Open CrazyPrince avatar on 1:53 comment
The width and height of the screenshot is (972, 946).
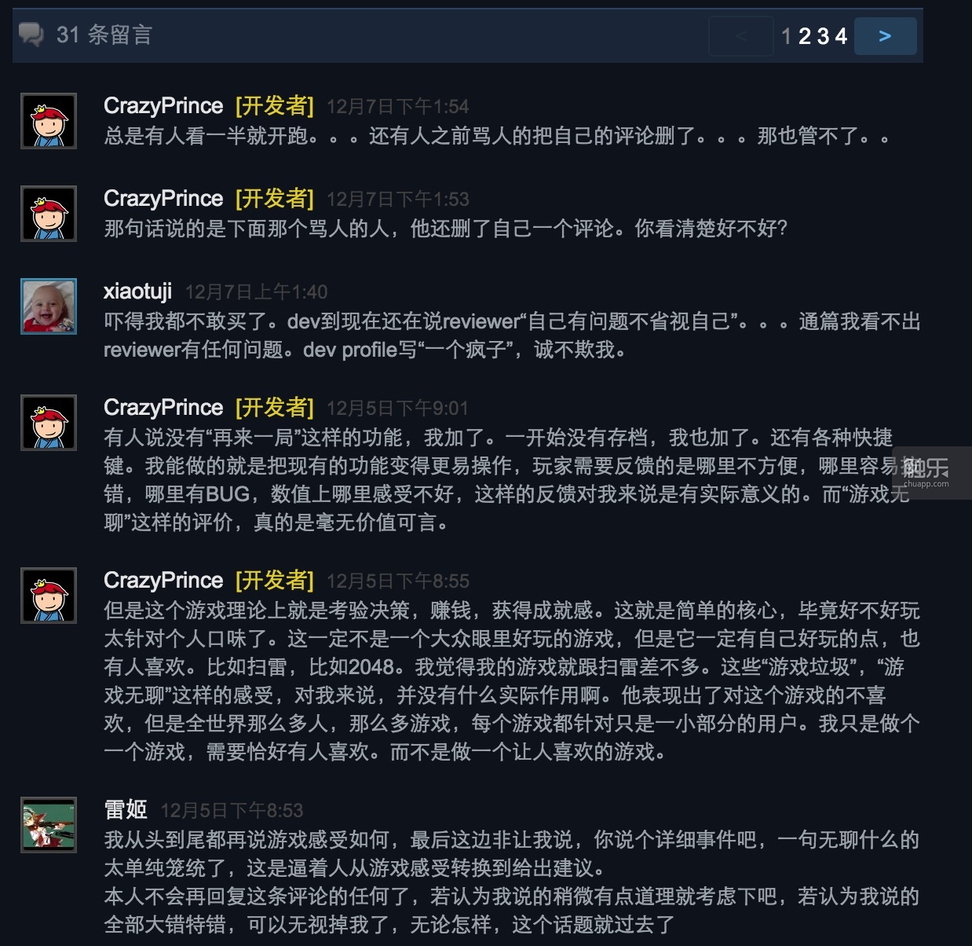49,214
